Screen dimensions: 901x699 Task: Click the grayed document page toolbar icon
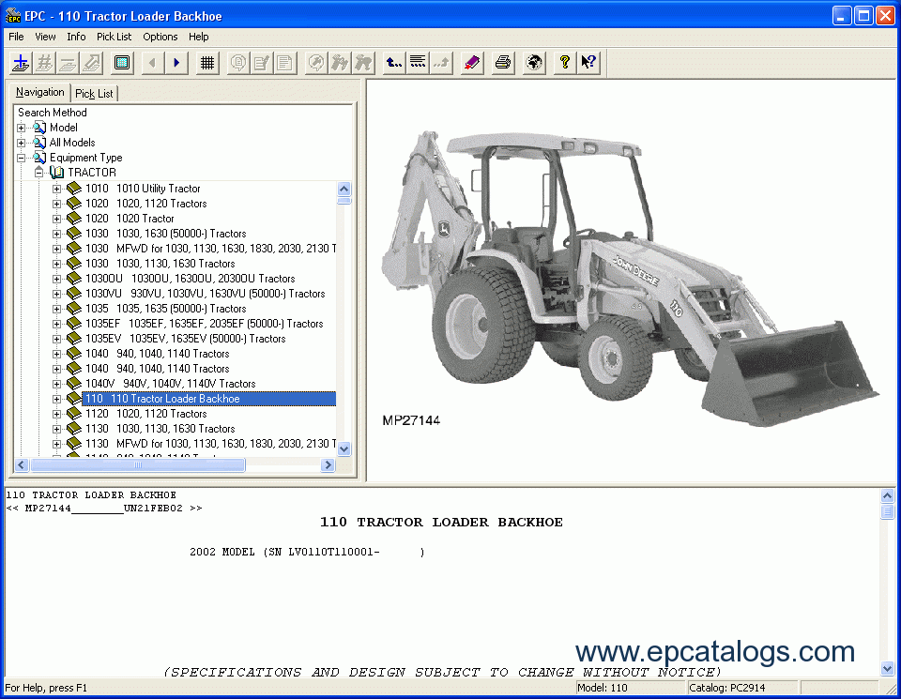coord(284,63)
